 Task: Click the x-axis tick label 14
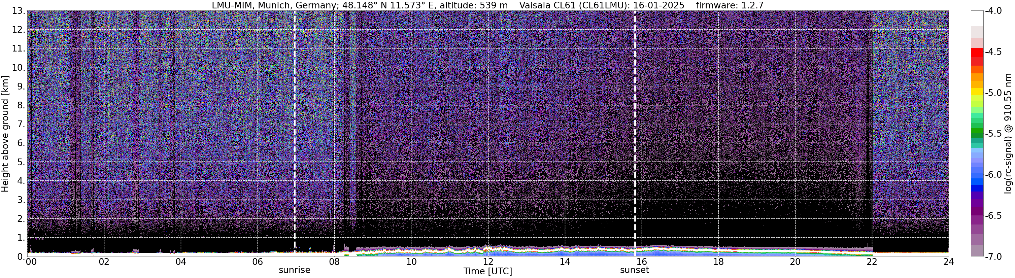point(565,262)
